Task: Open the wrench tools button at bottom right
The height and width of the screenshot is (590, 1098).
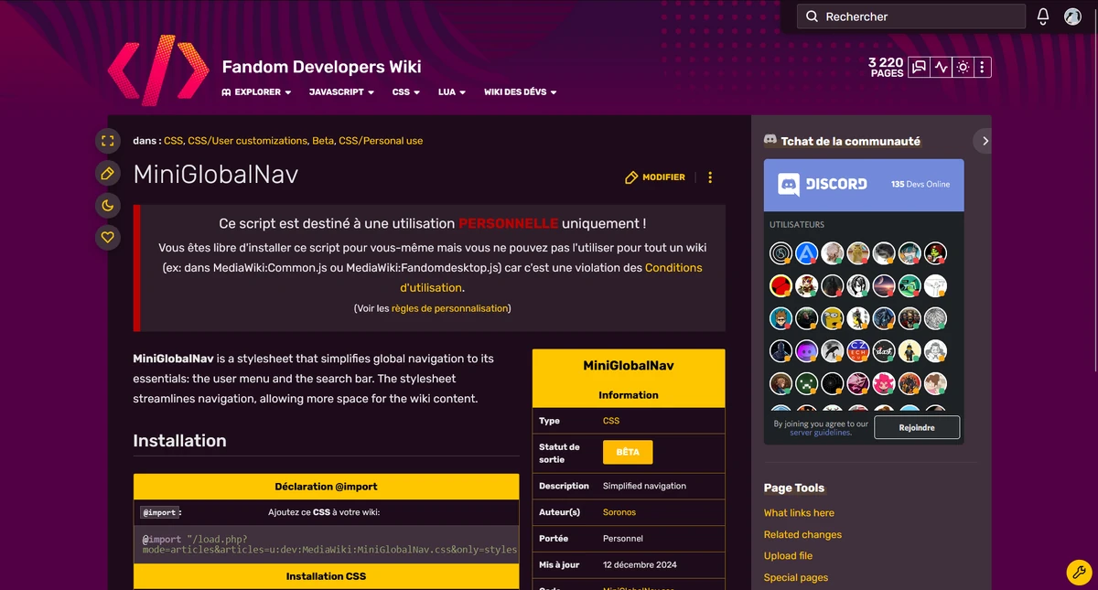Action: (x=1077, y=572)
